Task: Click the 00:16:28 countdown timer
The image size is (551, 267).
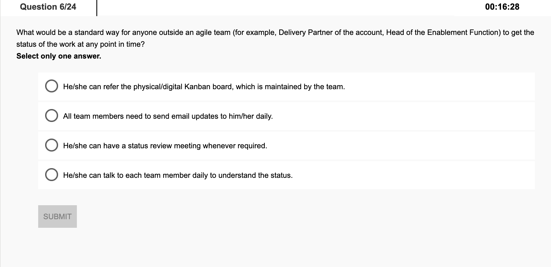Action: [502, 7]
